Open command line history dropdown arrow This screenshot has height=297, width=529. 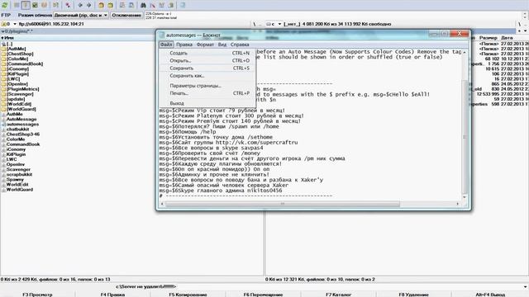[526, 287]
